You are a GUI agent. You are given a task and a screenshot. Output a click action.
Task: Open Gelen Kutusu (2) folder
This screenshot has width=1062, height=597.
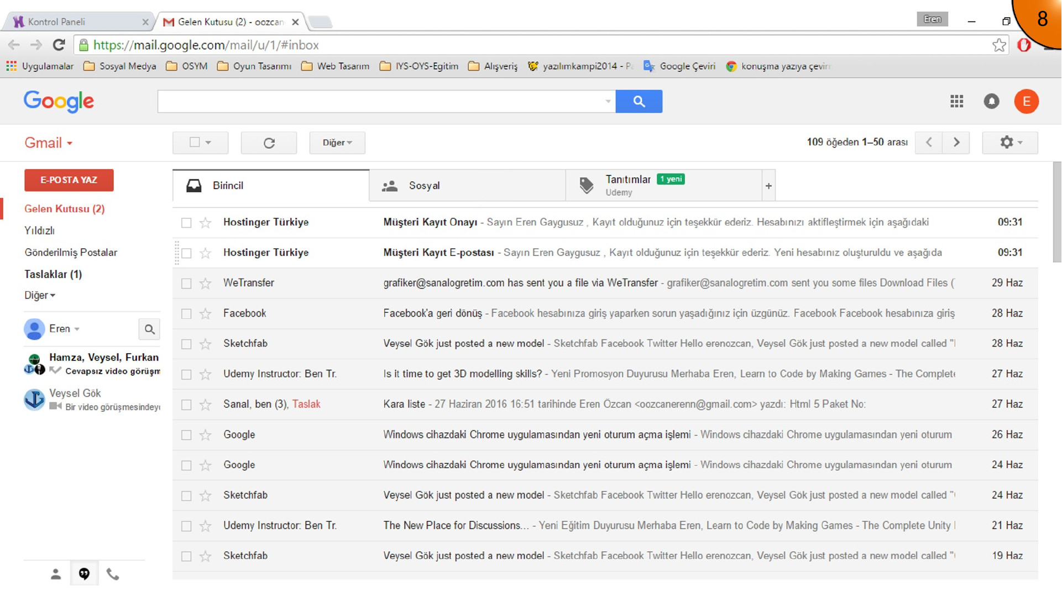tap(65, 209)
